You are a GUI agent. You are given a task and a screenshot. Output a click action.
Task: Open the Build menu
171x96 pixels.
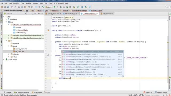(41, 3)
